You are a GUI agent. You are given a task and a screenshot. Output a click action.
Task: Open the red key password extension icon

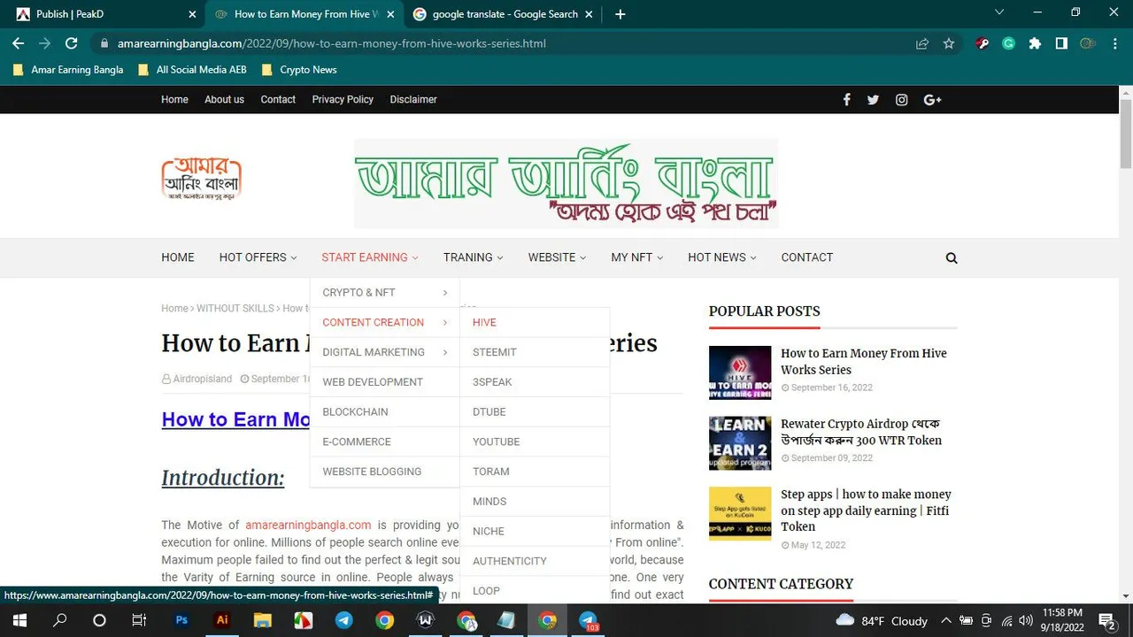(x=982, y=43)
